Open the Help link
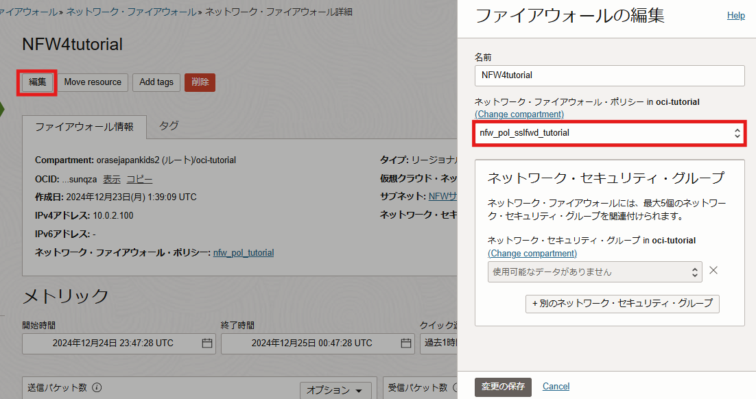 (x=735, y=16)
